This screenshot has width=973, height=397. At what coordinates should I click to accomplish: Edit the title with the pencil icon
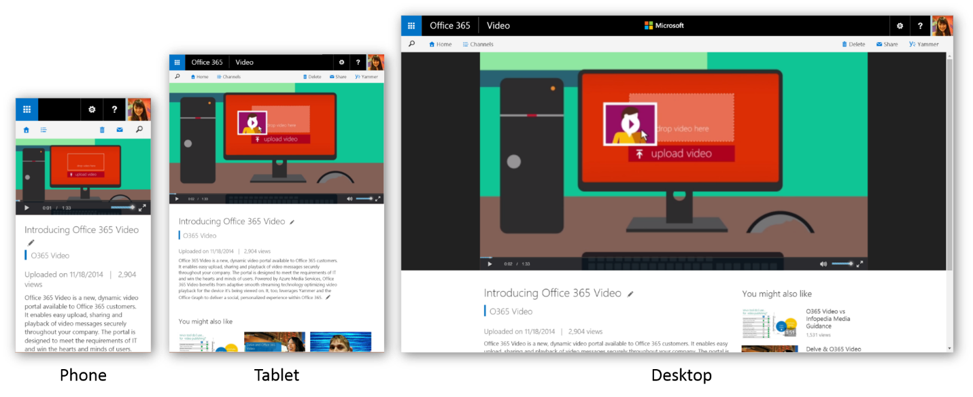tap(630, 293)
